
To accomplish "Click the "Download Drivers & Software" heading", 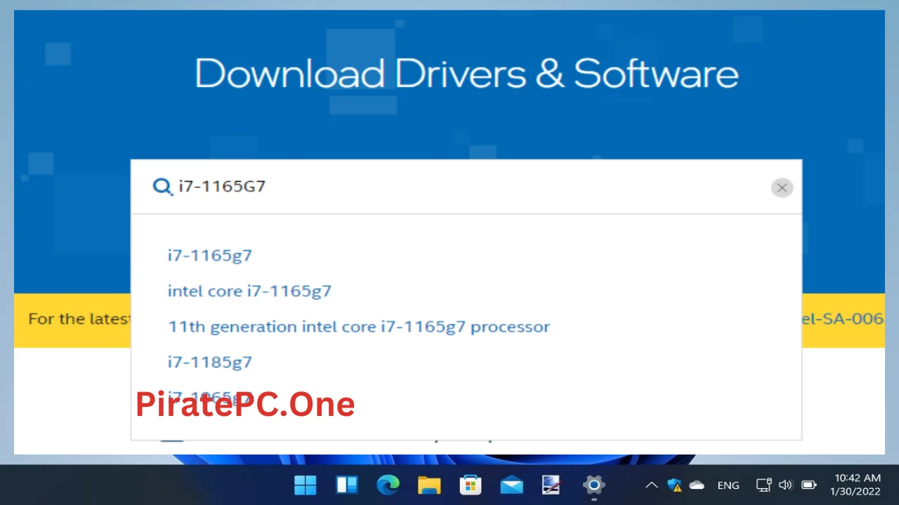I will pyautogui.click(x=466, y=73).
